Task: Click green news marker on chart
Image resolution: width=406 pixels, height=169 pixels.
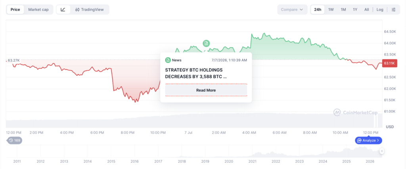Action: [x=206, y=43]
